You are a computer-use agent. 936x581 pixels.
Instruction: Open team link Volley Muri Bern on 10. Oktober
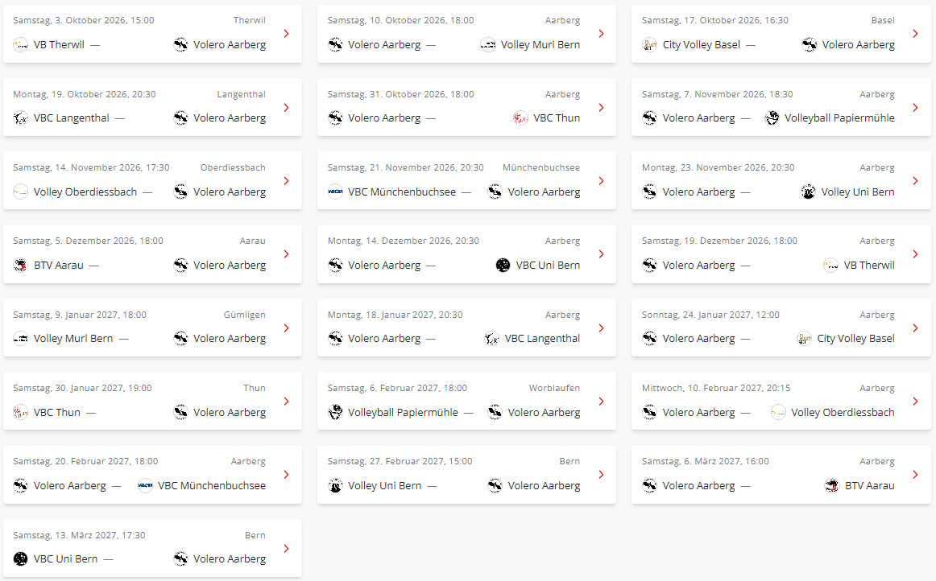[540, 45]
